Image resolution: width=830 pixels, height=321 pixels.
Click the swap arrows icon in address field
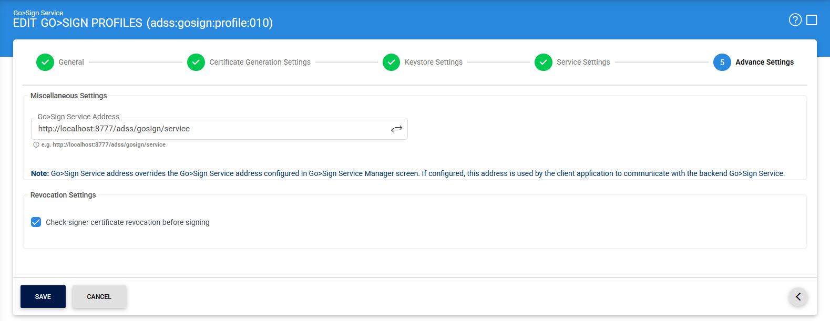396,129
